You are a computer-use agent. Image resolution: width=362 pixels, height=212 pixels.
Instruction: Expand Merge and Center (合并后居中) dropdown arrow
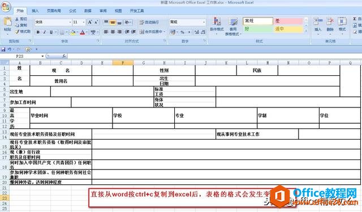pyautogui.click(x=164, y=32)
